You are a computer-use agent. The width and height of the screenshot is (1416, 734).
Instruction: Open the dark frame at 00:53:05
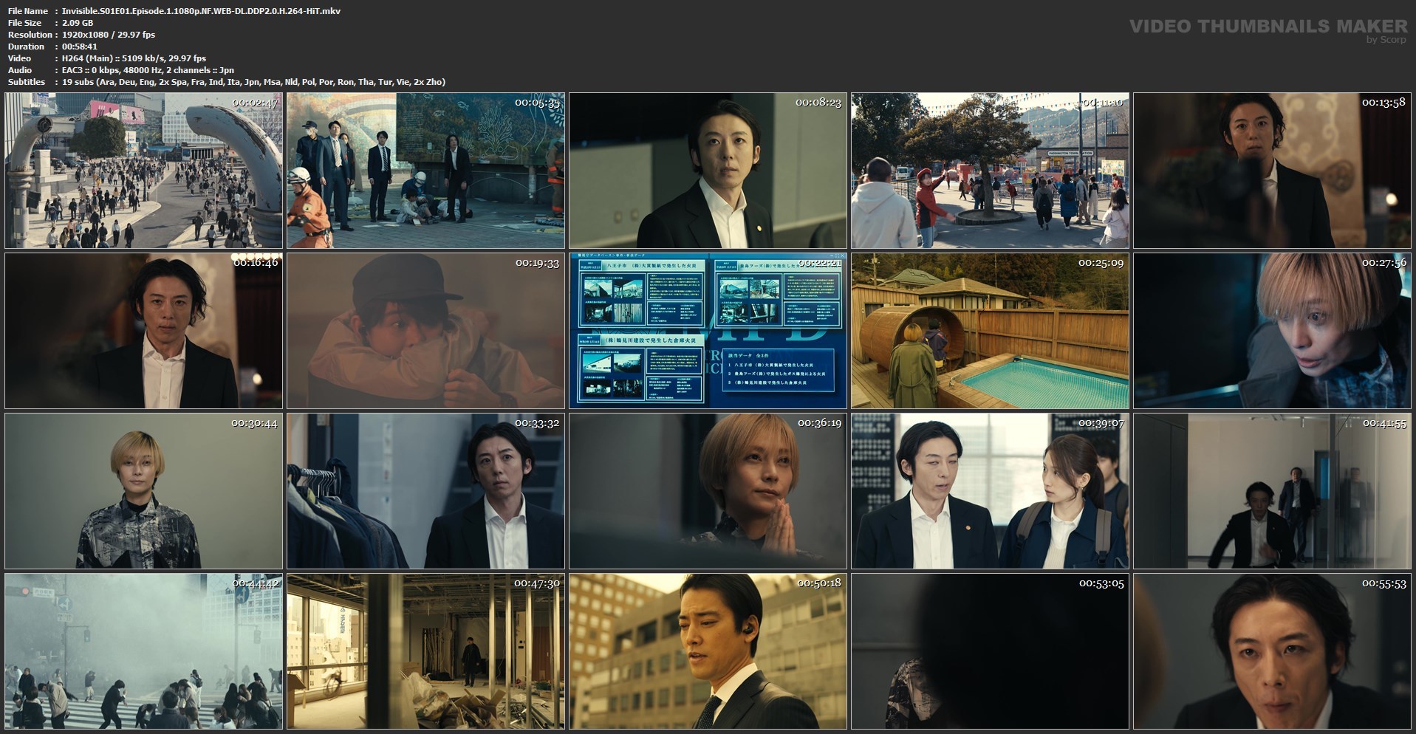tap(990, 651)
